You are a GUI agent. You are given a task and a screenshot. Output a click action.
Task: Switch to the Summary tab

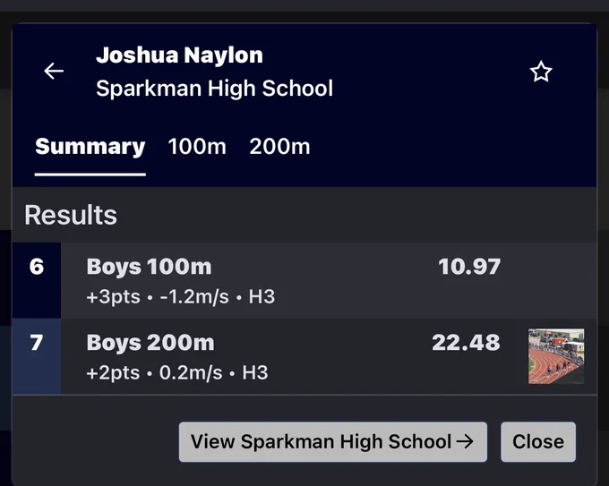[90, 147]
